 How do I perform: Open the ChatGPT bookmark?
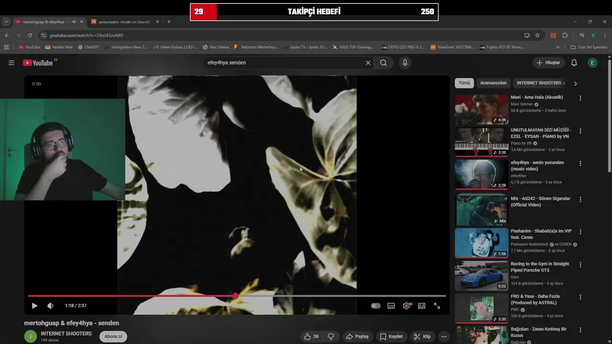click(x=88, y=47)
